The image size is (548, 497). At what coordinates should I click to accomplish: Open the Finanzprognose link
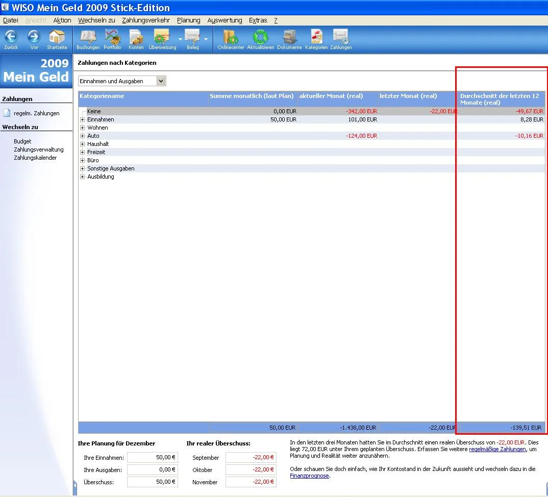coord(309,476)
